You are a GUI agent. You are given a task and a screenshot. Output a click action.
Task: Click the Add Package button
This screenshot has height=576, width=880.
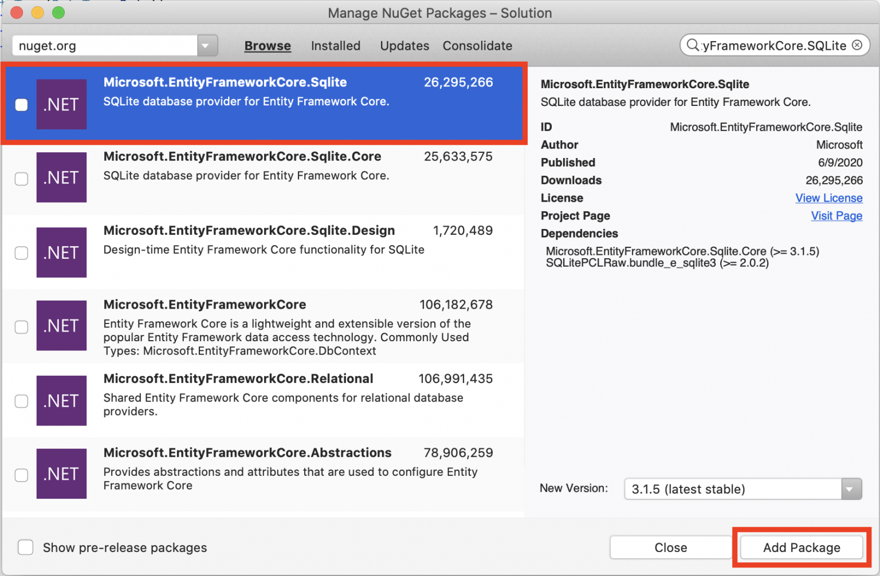pos(801,547)
